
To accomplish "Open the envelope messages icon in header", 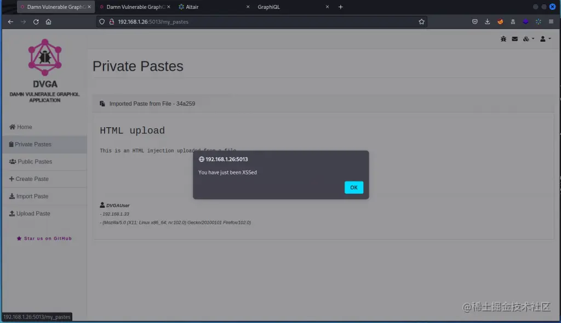I will pyautogui.click(x=514, y=39).
